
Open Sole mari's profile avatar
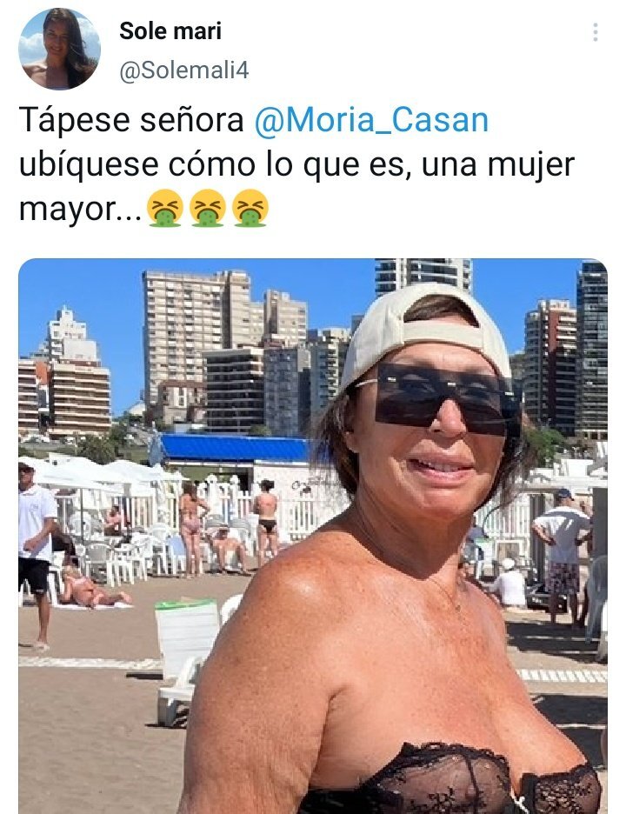pyautogui.click(x=59, y=49)
